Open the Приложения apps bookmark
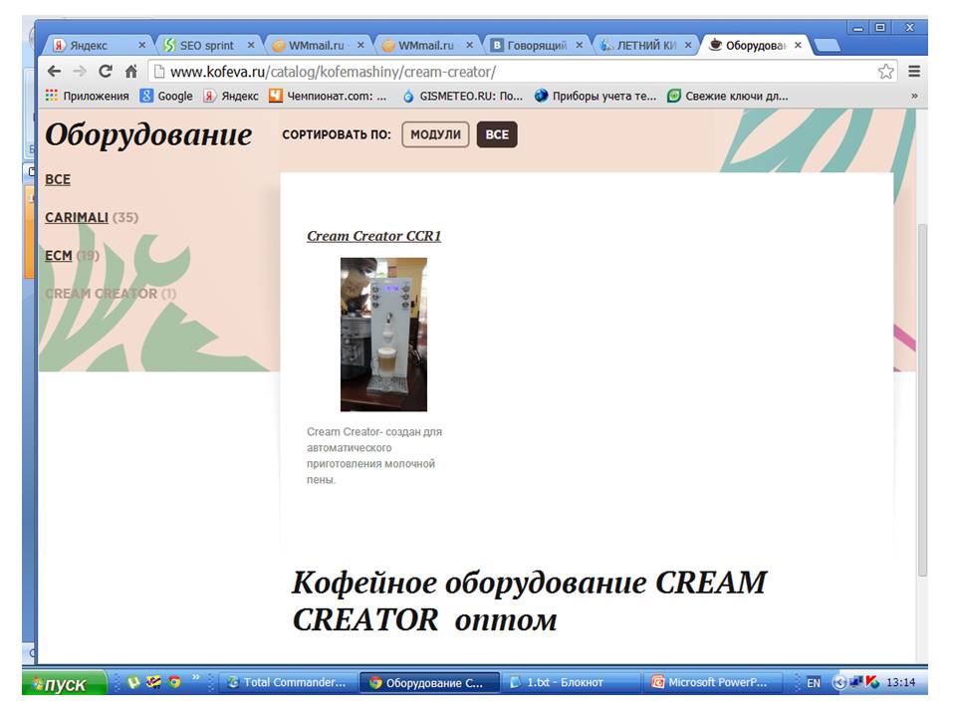Screen dimensions: 956x717 [x=88, y=96]
